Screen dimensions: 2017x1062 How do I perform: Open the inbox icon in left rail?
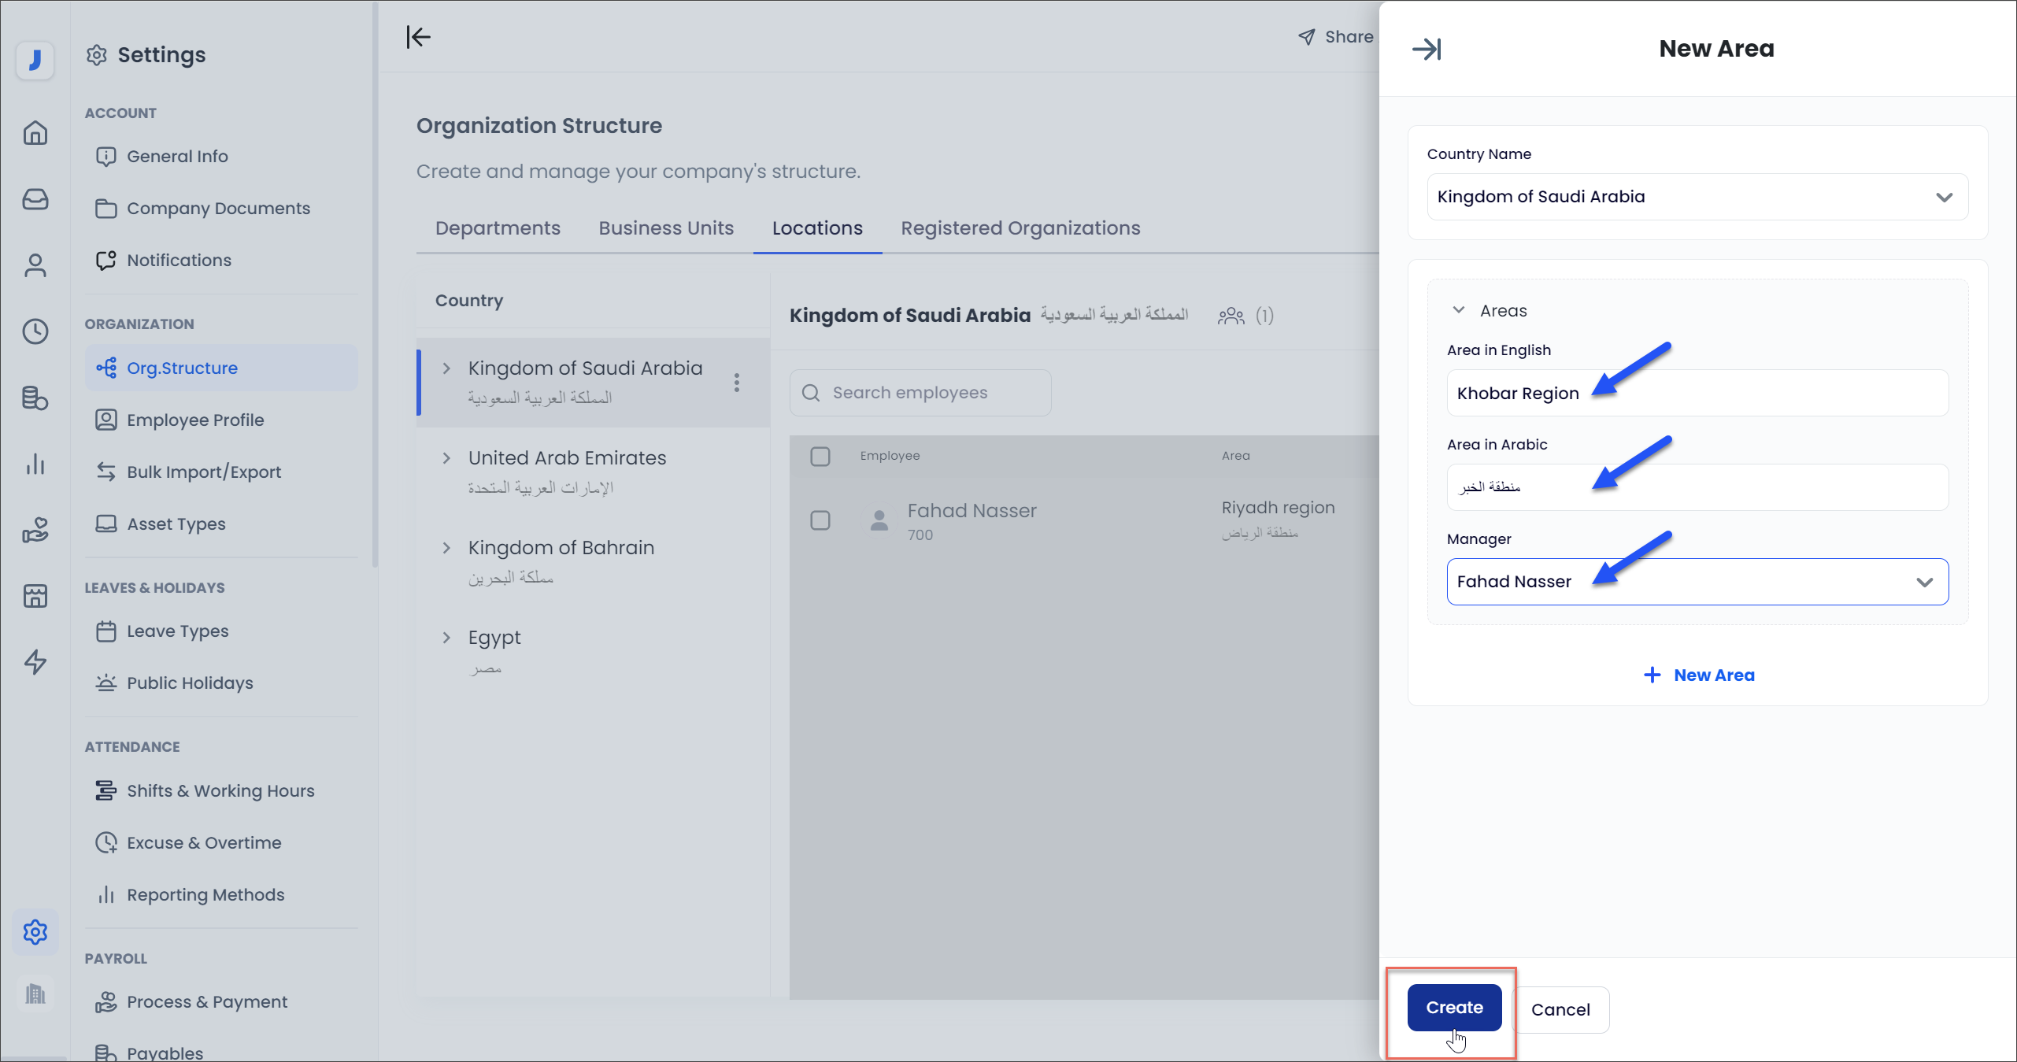coord(35,199)
